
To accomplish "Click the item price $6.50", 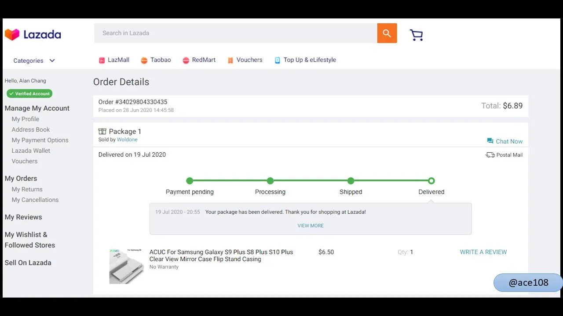I will click(x=326, y=252).
